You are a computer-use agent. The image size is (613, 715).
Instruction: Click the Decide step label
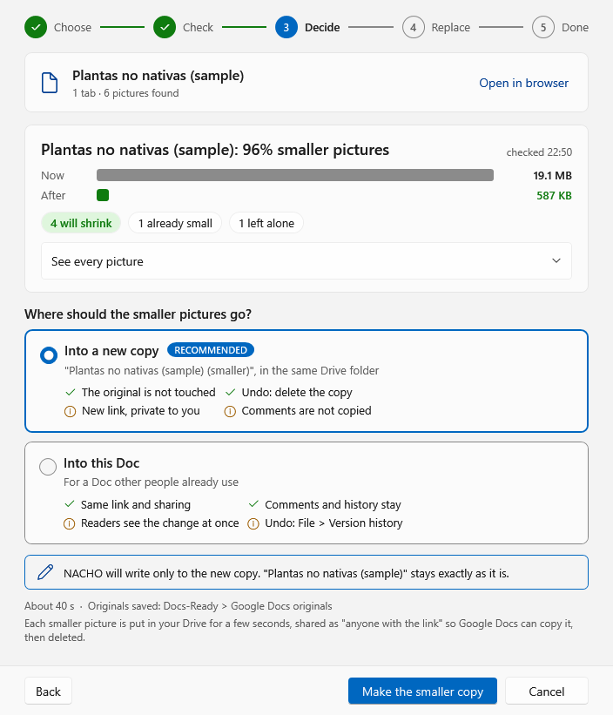coord(322,27)
